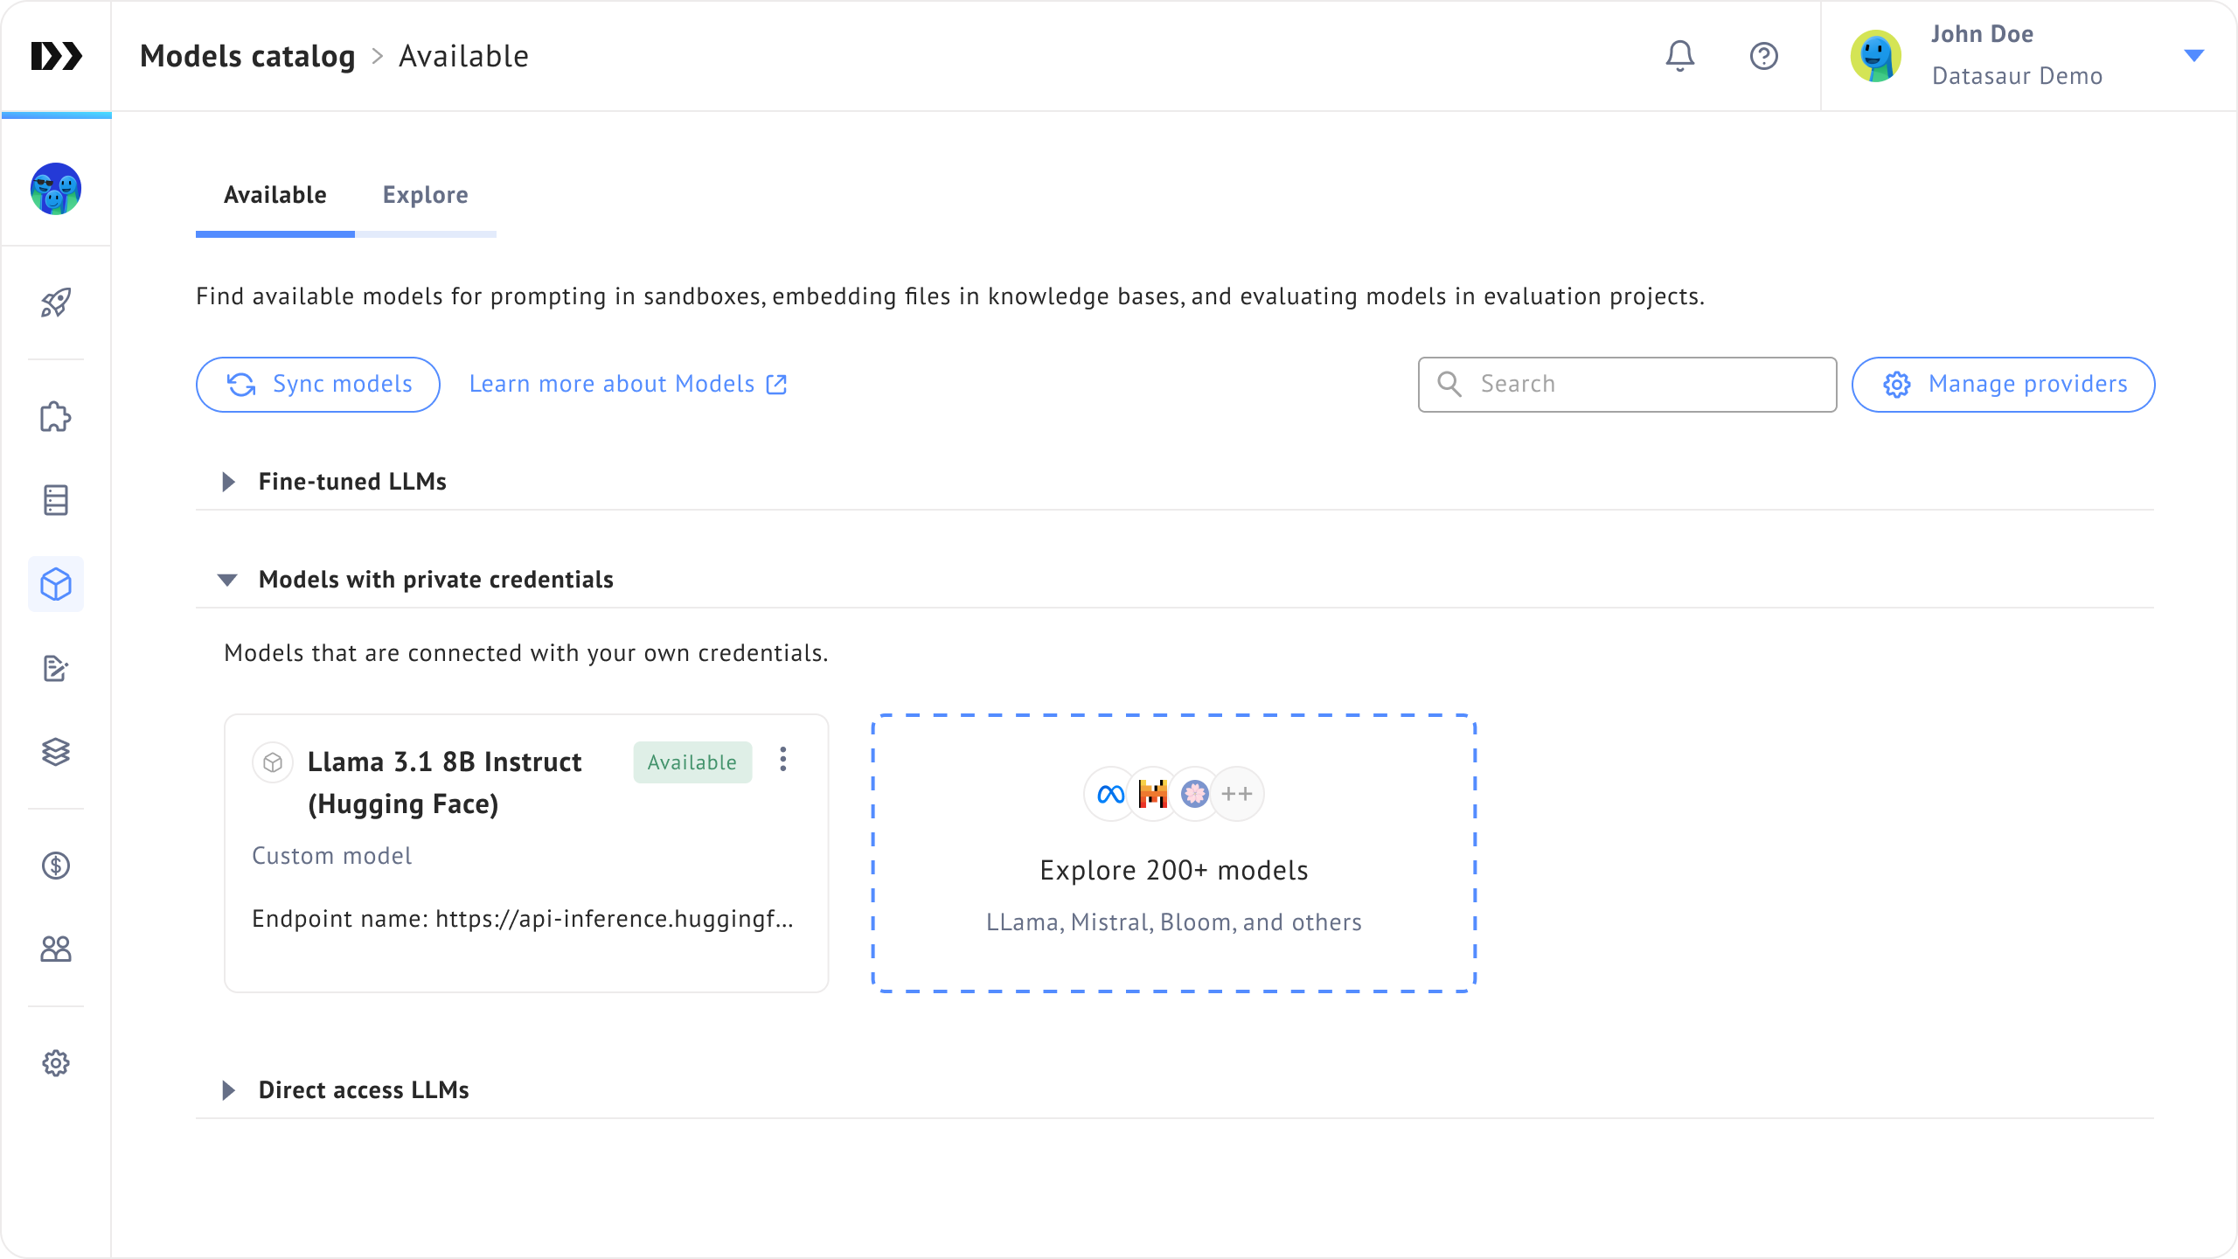
Task: Open the document edit sidebar icon
Action: pos(56,669)
